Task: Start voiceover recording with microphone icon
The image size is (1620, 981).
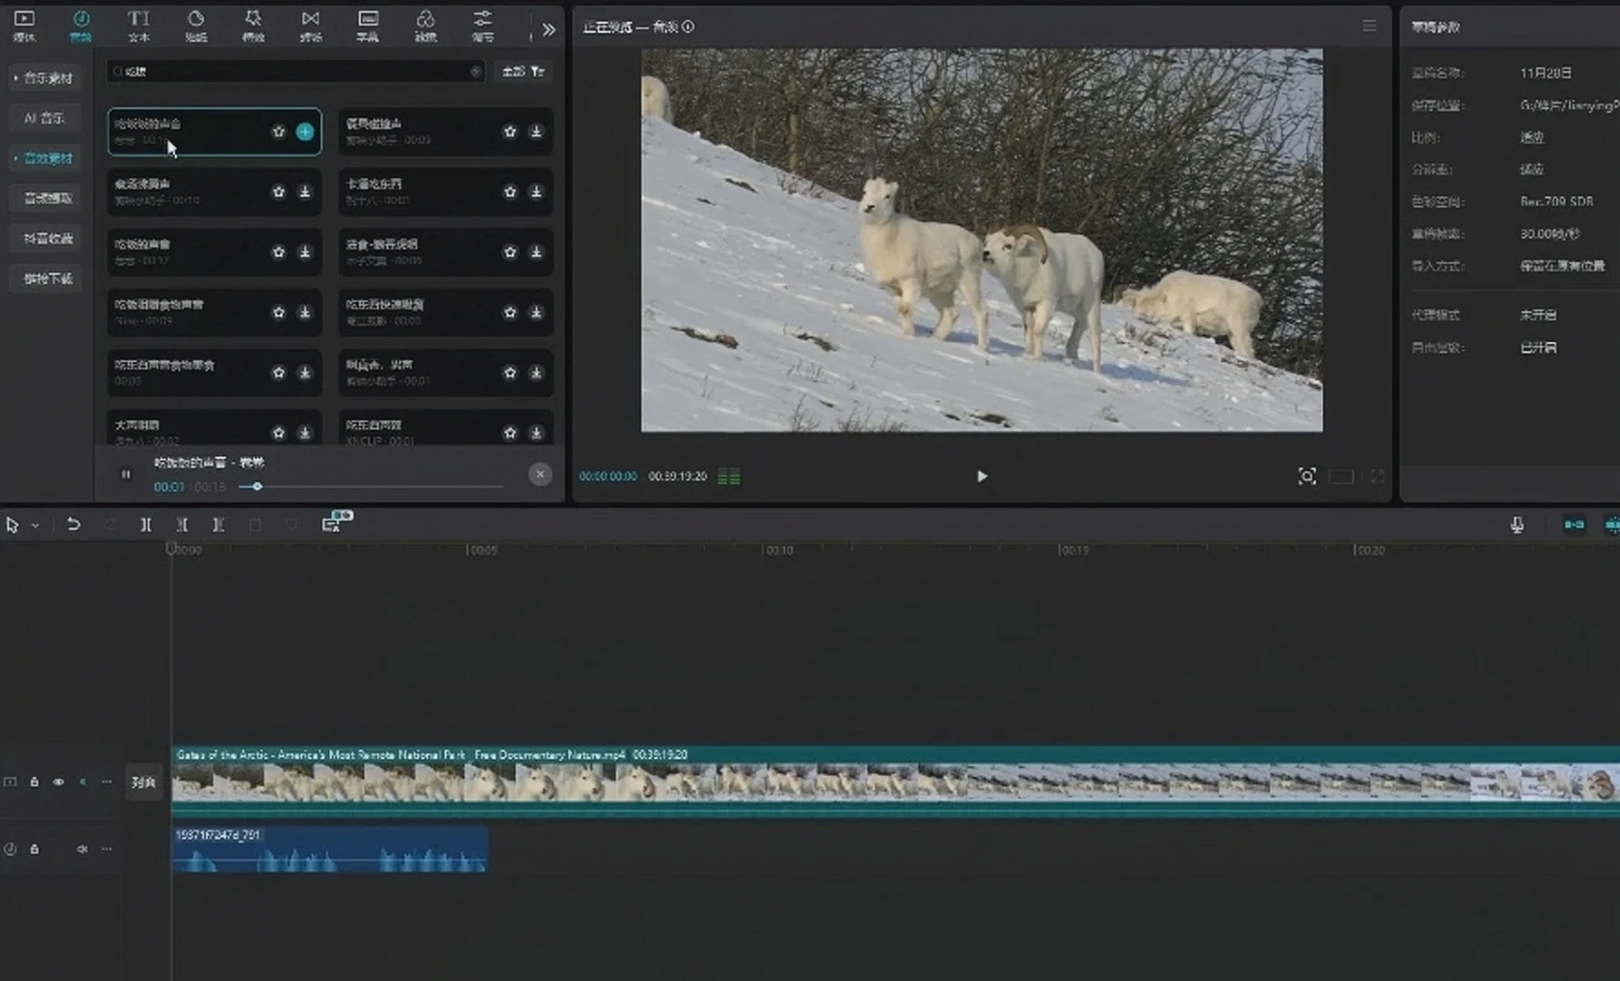Action: pyautogui.click(x=1517, y=525)
